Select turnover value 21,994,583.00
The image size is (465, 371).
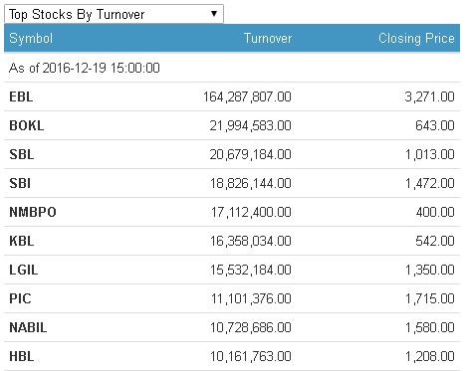coord(251,125)
